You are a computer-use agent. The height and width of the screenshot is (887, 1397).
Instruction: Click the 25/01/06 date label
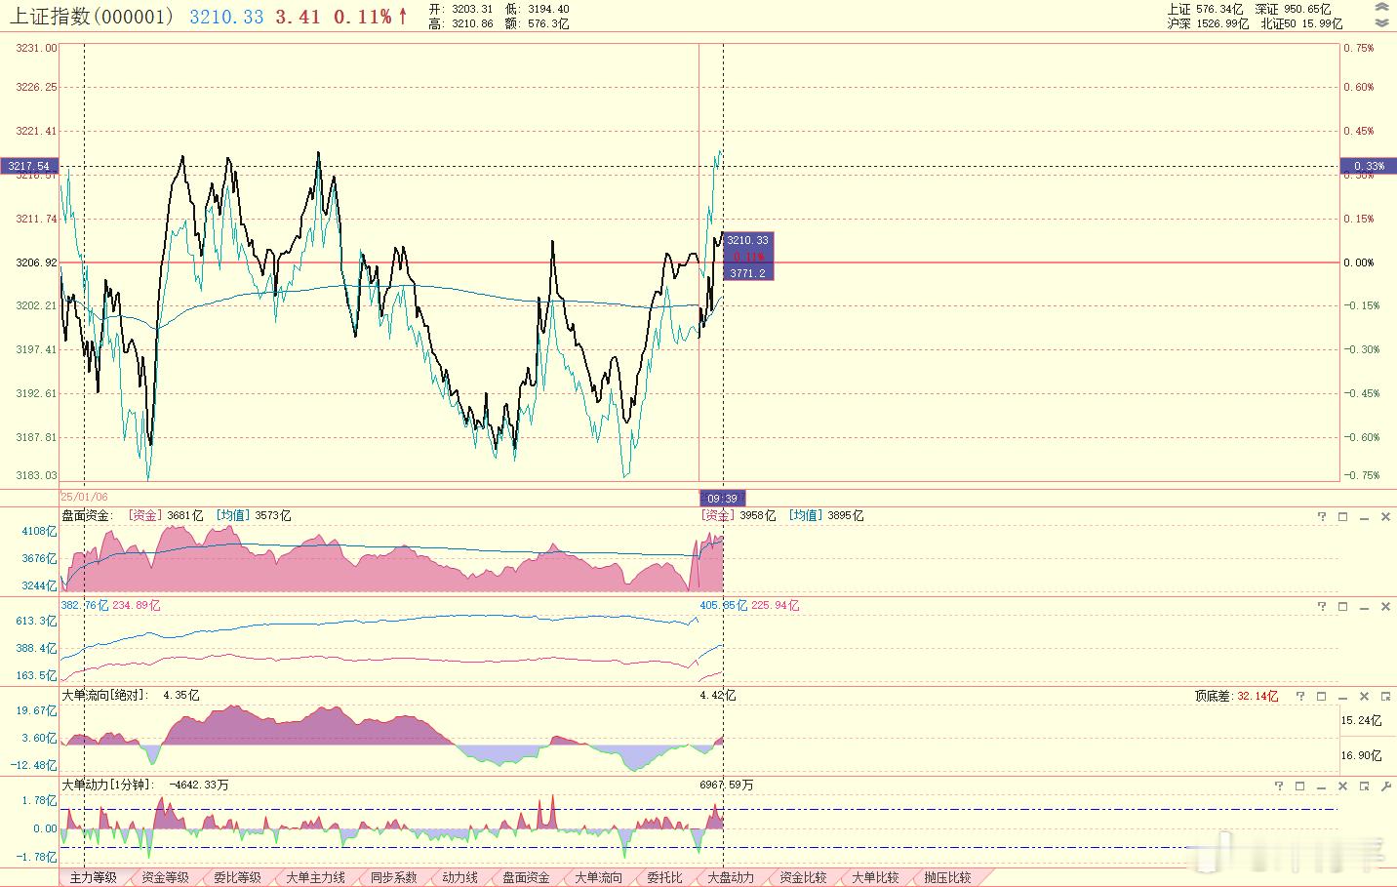(x=84, y=497)
